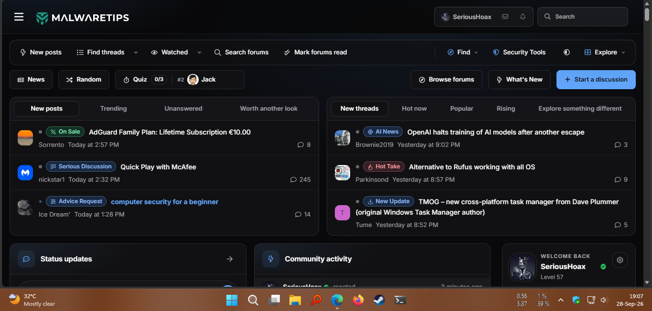Screen dimensions: 652x311
Task: Click Tume's purple T avatar
Action: point(342,213)
